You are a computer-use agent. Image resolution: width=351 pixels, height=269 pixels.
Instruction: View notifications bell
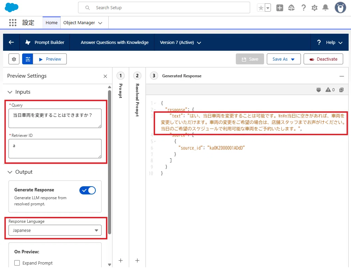tap(325, 8)
